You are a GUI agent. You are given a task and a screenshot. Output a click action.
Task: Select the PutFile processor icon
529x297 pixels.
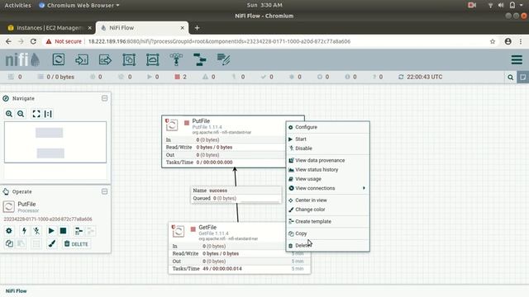172,125
